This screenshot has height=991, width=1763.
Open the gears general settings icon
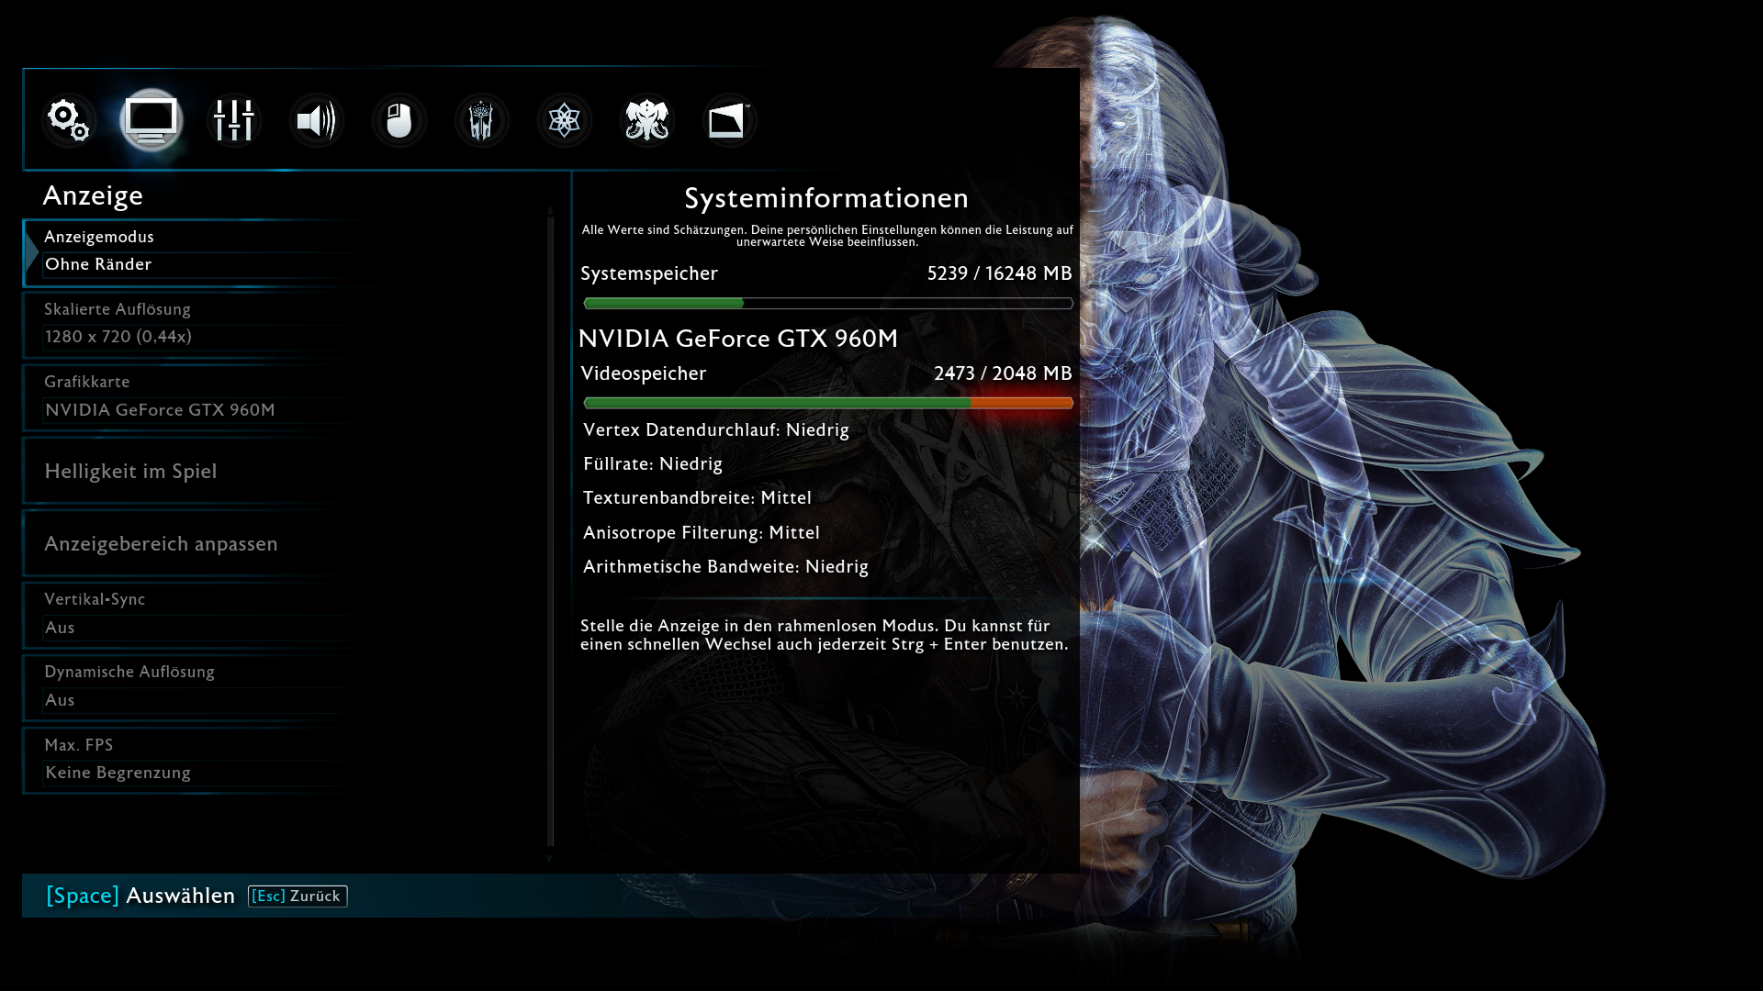coord(69,120)
